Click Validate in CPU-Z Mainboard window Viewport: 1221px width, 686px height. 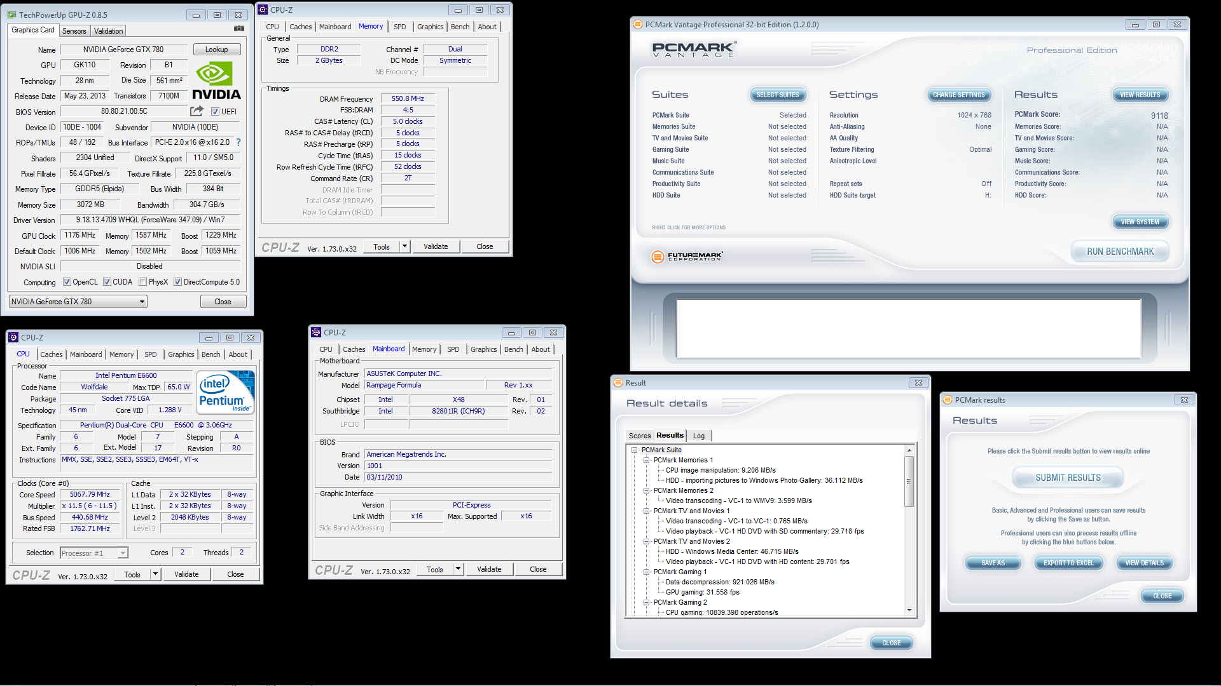(x=489, y=569)
